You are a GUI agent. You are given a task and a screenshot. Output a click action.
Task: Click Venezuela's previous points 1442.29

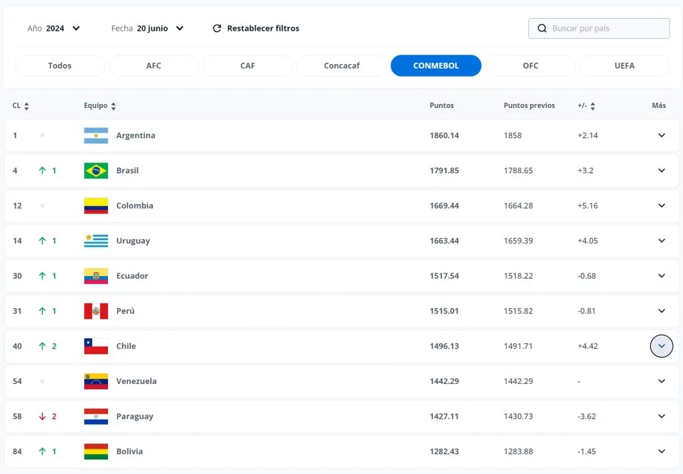518,381
